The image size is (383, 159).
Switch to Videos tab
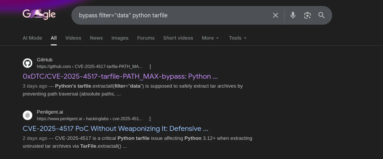[x=73, y=38]
